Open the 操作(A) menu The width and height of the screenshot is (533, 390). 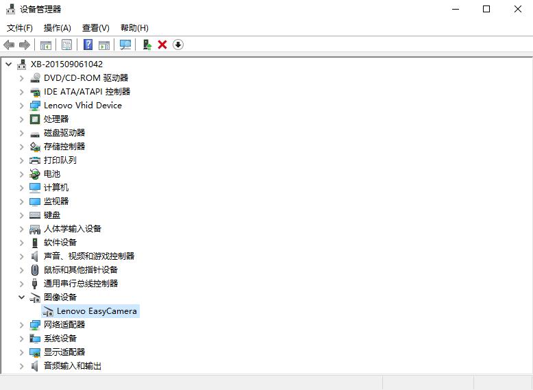pyautogui.click(x=57, y=28)
